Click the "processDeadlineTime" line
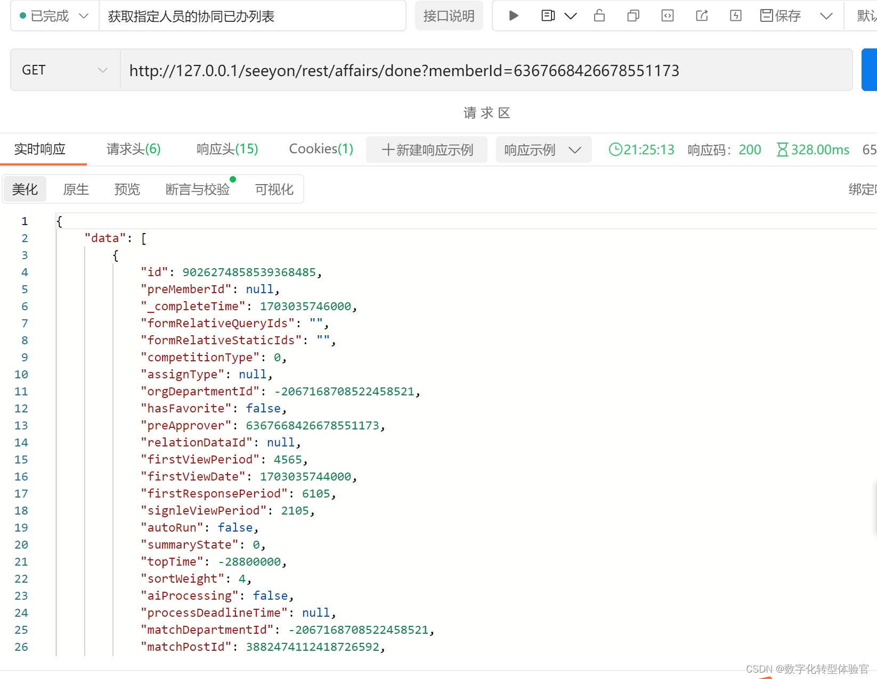 pyautogui.click(x=238, y=612)
